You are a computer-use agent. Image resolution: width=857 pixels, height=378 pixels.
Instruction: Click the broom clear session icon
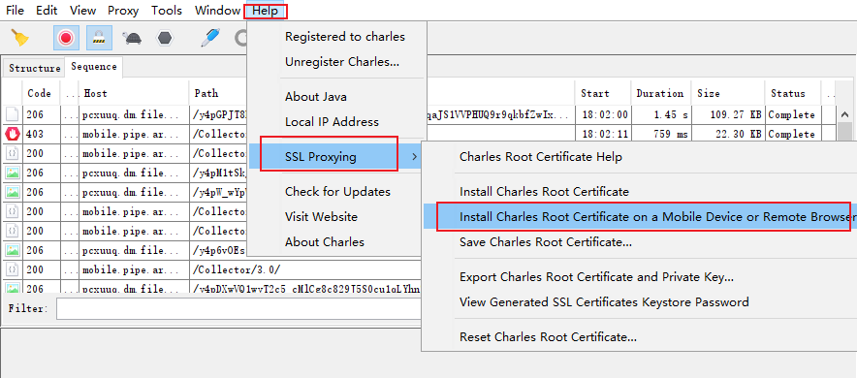coord(19,38)
